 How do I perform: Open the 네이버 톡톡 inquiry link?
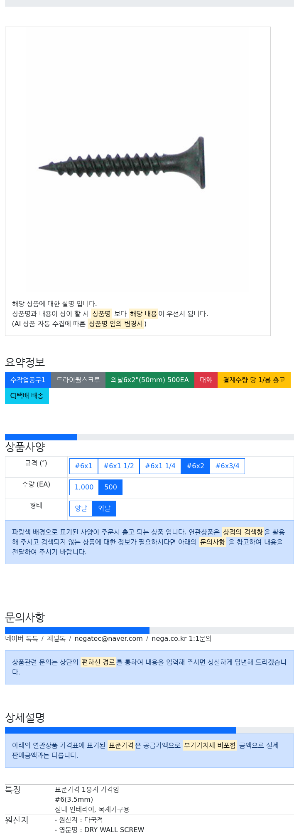[x=22, y=639]
